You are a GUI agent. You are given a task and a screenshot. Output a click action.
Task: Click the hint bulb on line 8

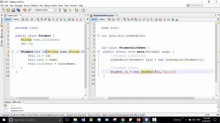pyautogui.click(x=8, y=52)
